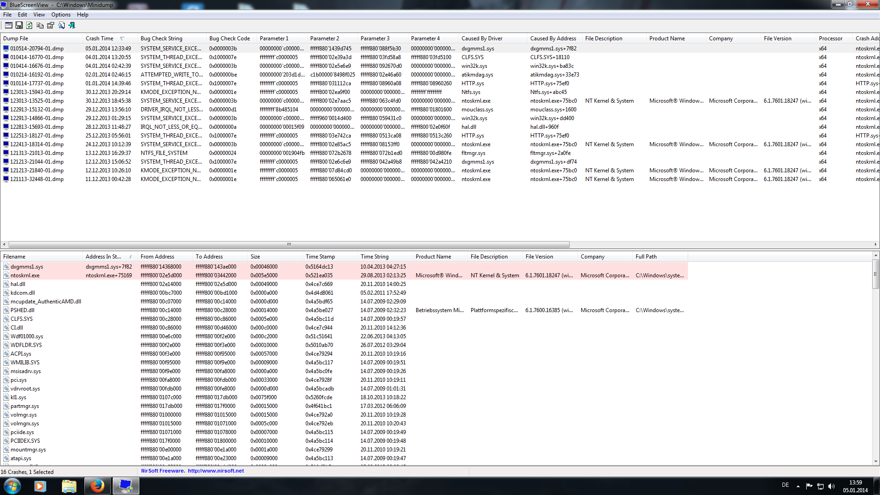Open the Options menu

click(x=60, y=15)
